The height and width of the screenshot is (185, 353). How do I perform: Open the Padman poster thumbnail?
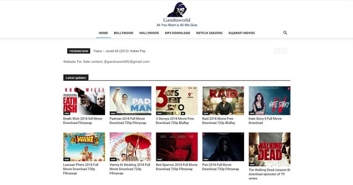130,100
